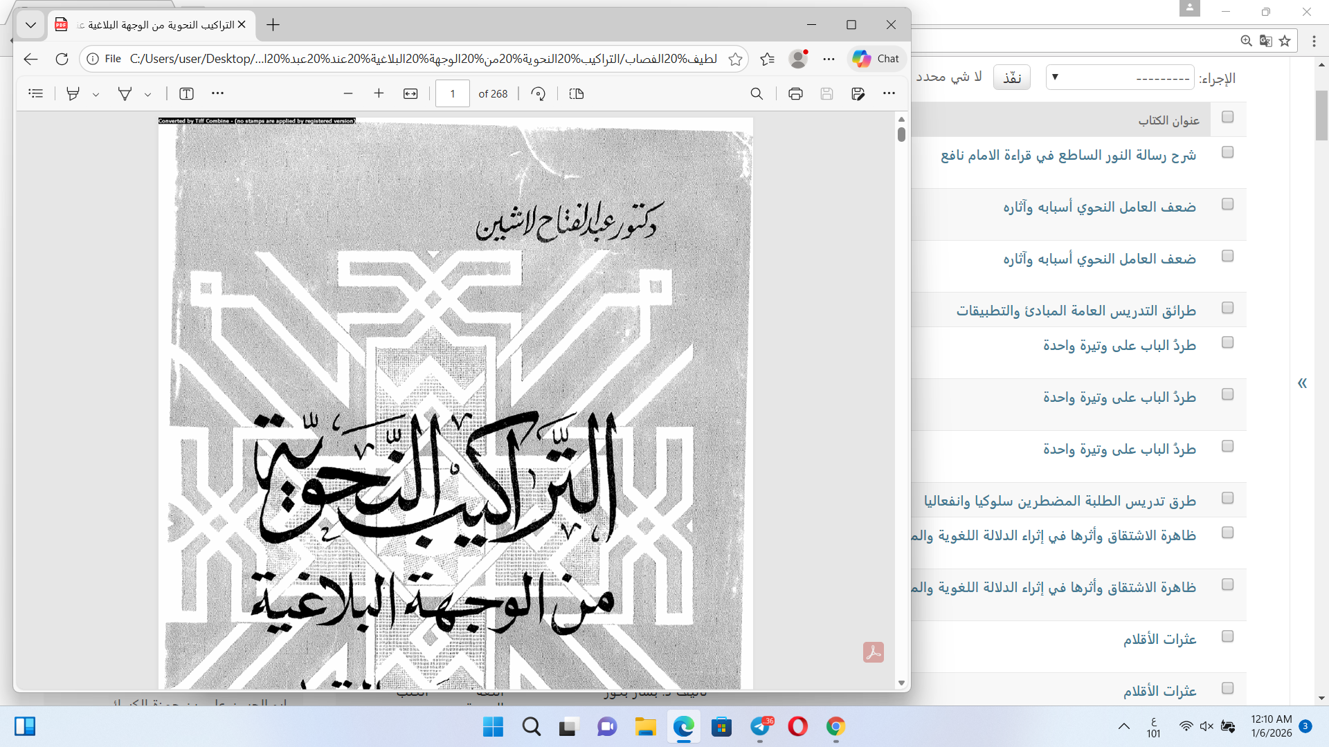The image size is (1329, 747).
Task: Open the Edge tab list chevron
Action: tap(30, 25)
